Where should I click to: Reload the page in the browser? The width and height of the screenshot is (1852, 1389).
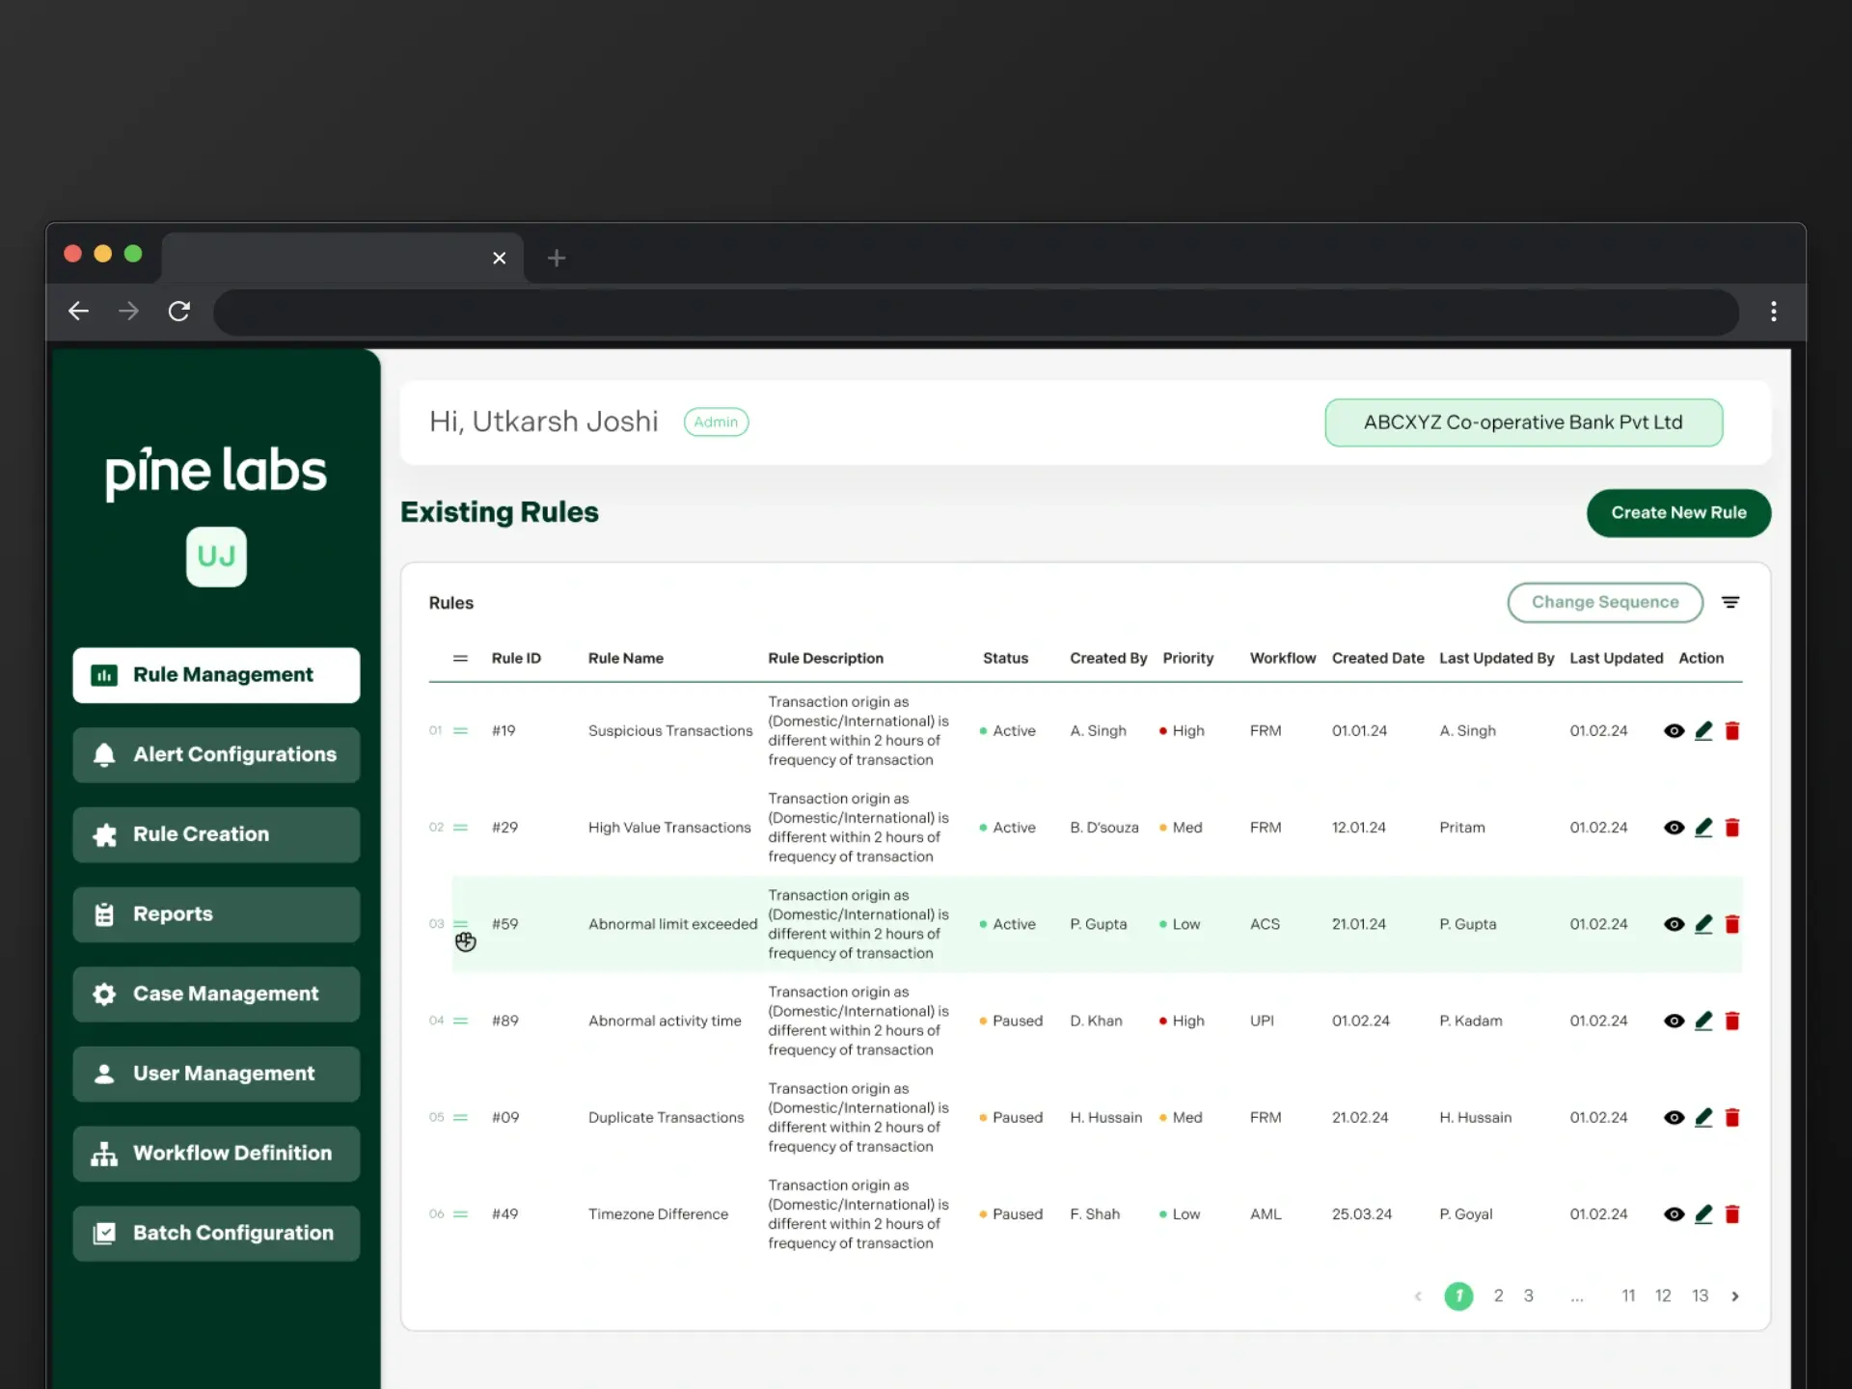click(x=179, y=311)
